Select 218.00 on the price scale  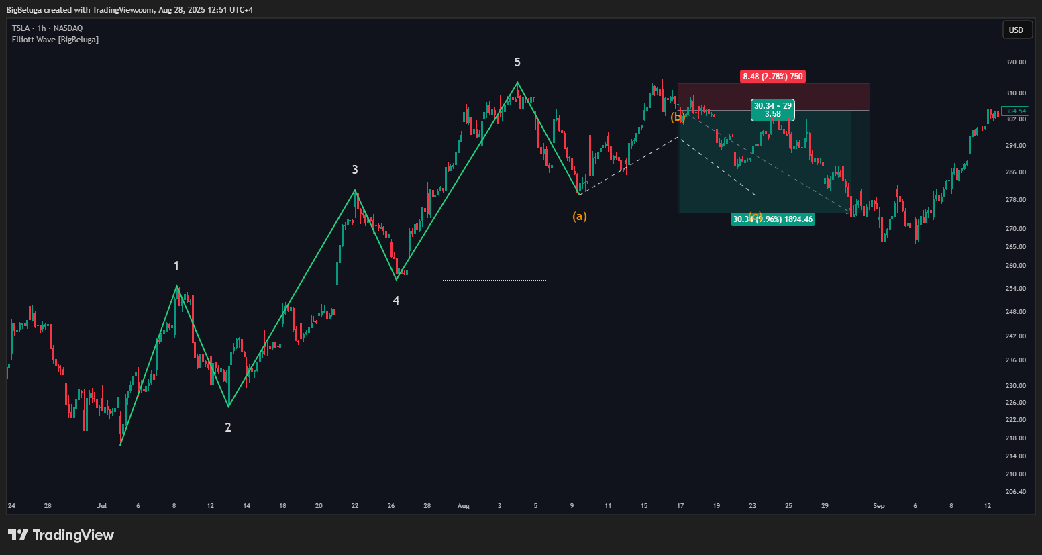click(1016, 438)
